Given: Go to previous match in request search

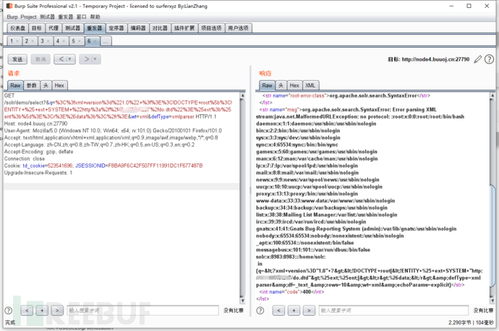Looking at the screenshot, I should [27, 310].
